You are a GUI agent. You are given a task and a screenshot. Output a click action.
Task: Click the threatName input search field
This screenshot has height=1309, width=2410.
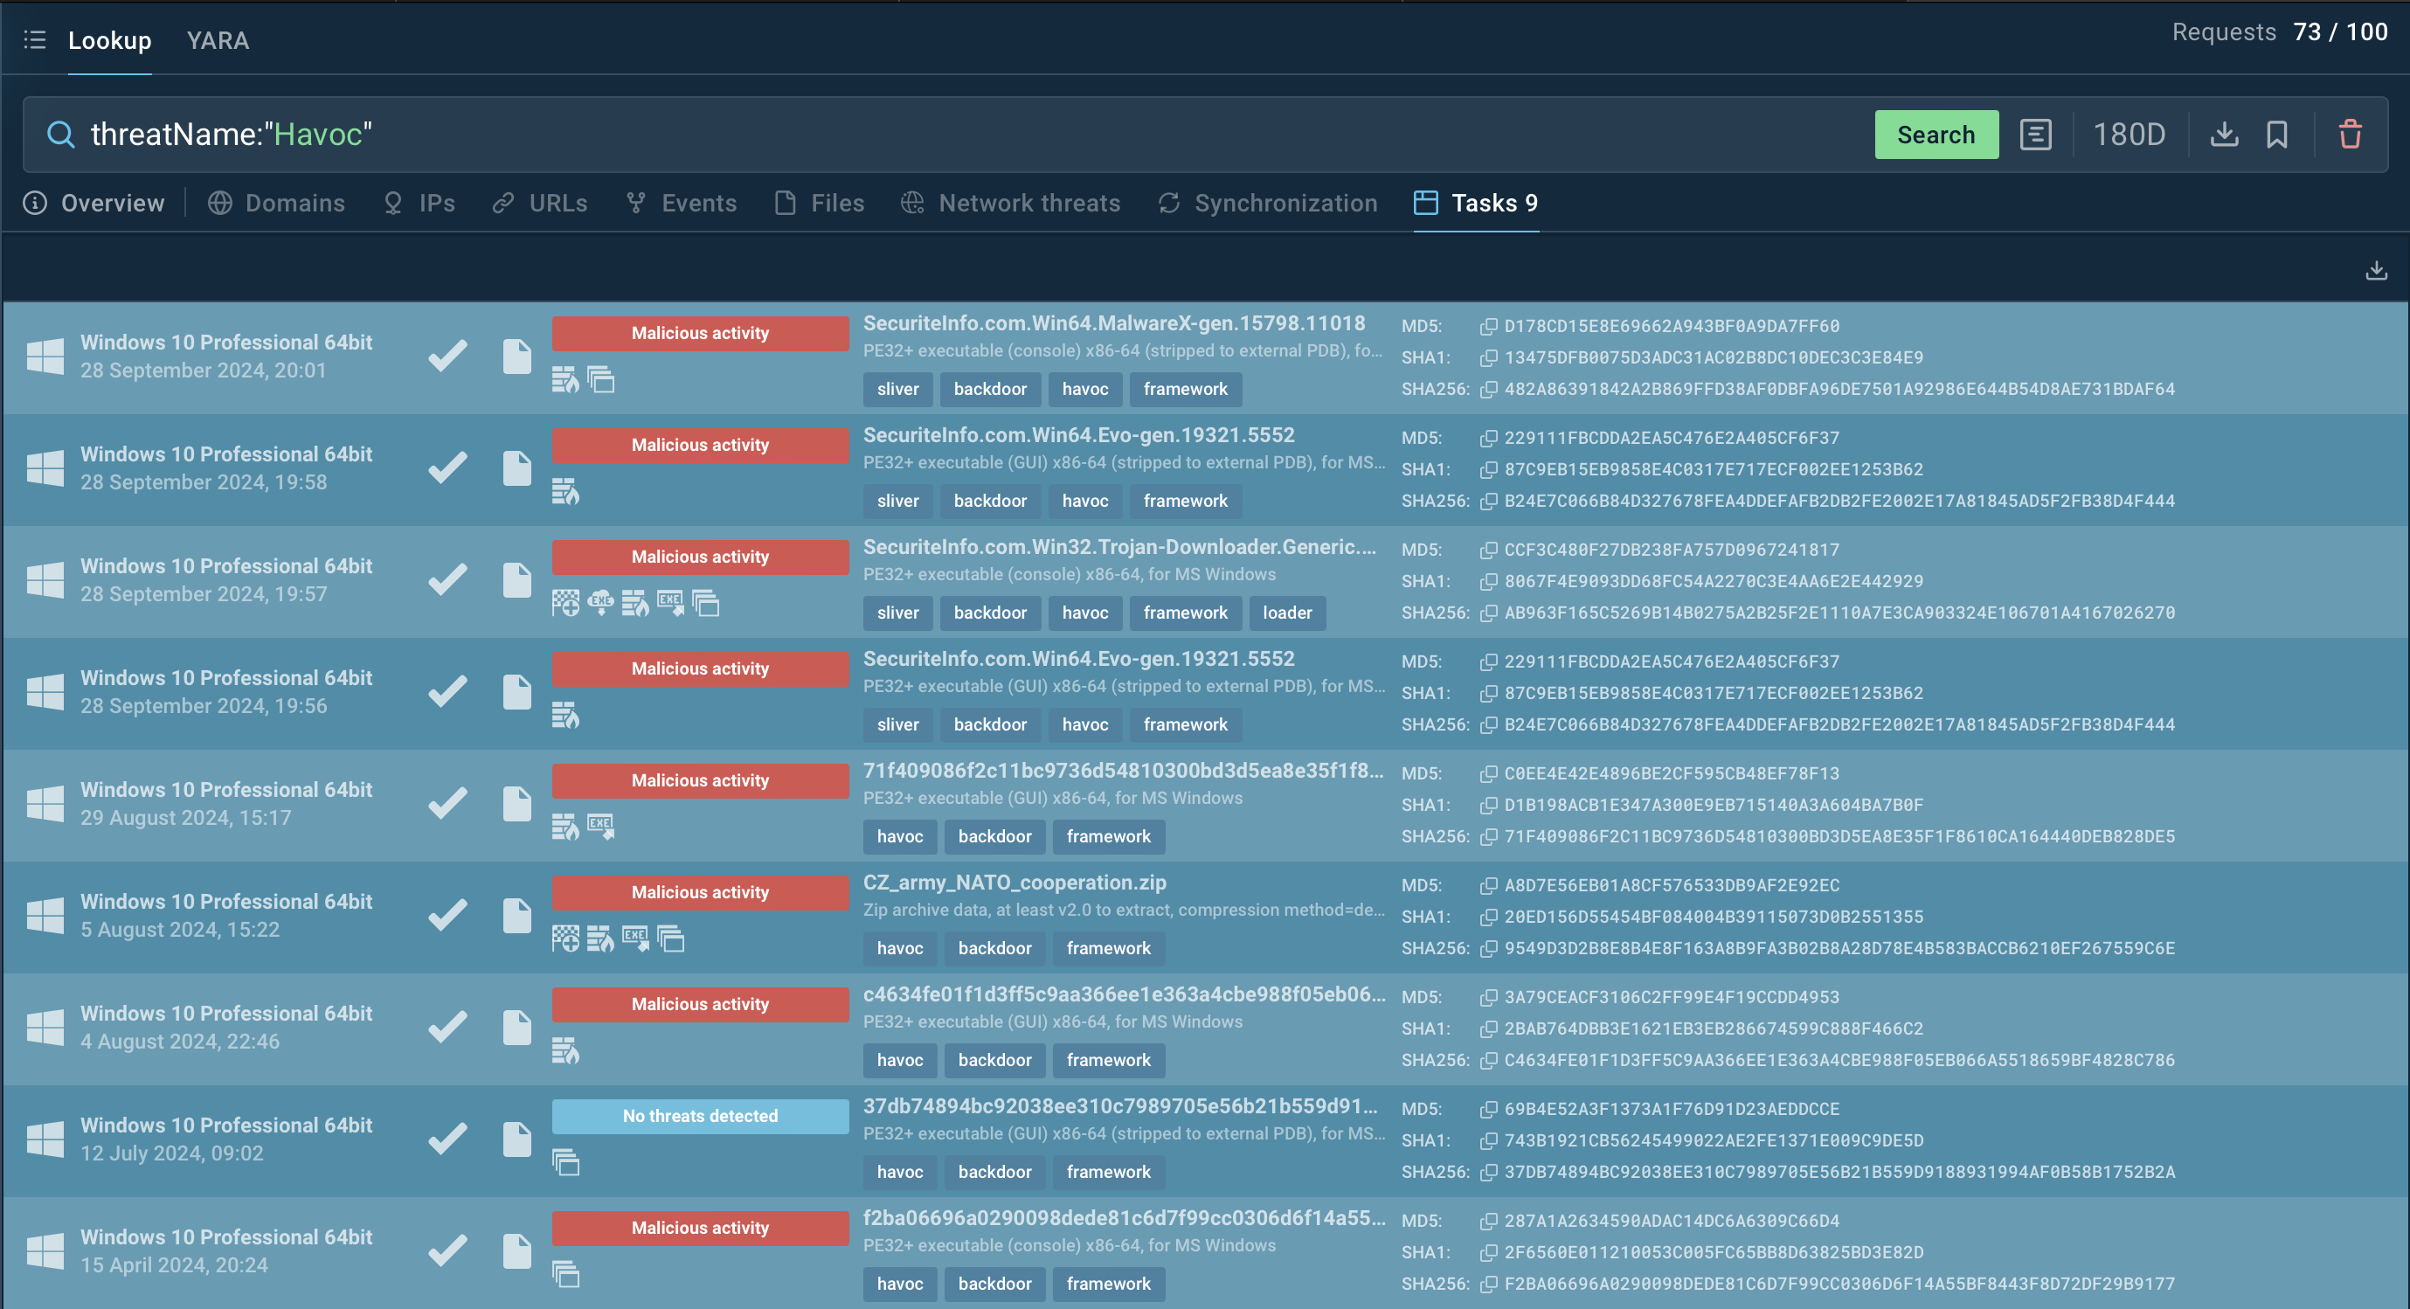pos(966,135)
